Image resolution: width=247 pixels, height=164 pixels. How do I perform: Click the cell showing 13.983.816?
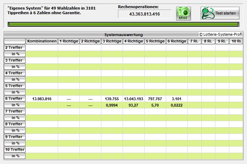click(x=42, y=99)
